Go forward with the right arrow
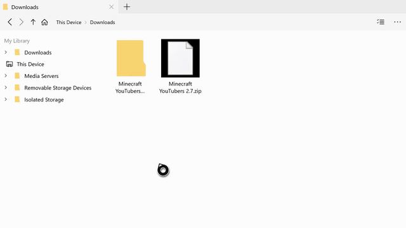406x228 pixels. 21,22
